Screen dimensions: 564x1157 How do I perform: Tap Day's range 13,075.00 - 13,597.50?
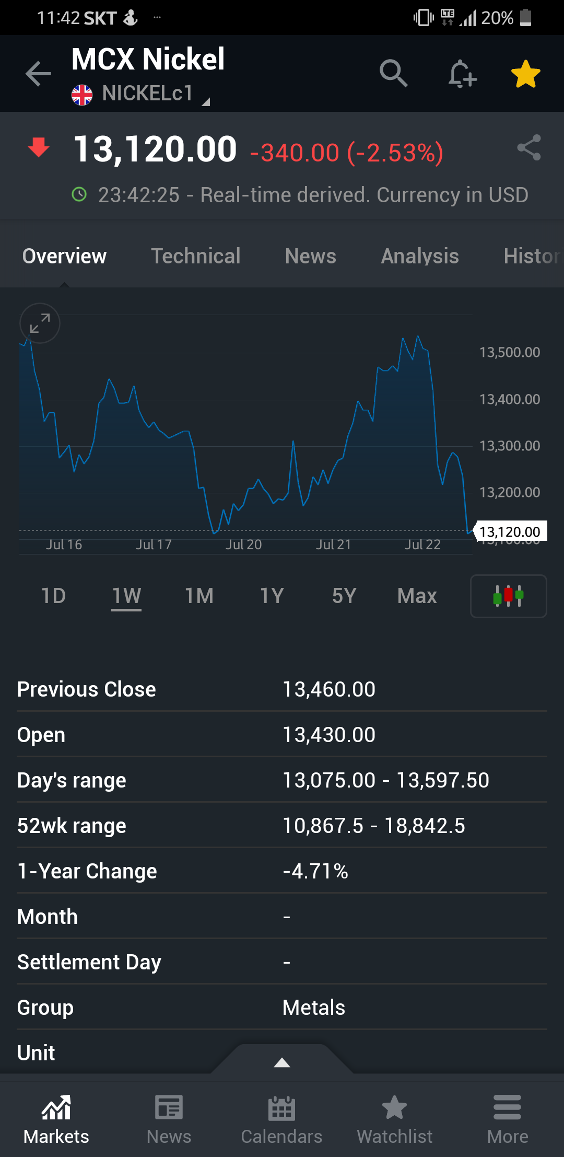point(386,780)
